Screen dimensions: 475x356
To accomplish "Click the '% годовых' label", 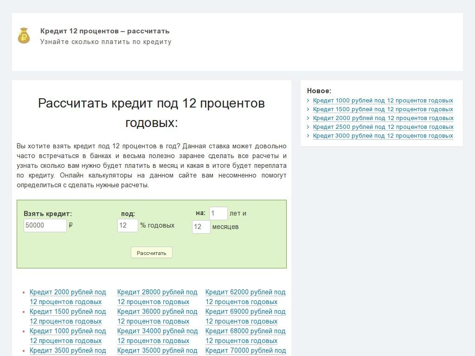I will [x=157, y=226].
